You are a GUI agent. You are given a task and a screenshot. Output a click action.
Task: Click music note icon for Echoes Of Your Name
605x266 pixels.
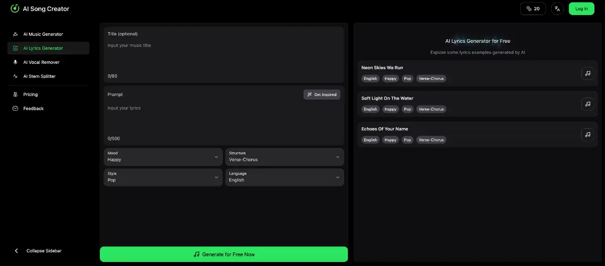(x=587, y=135)
